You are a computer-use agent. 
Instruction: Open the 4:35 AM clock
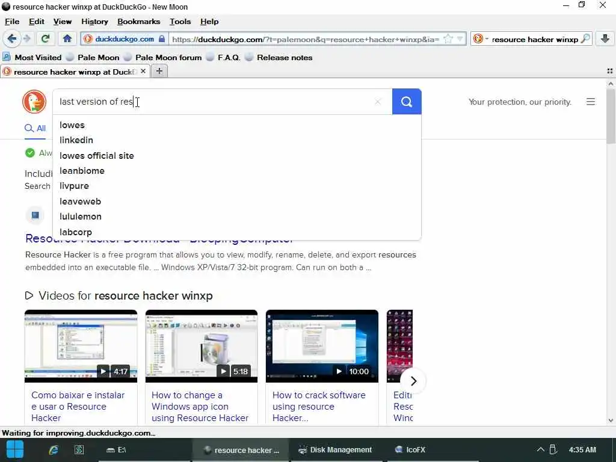tap(582, 450)
